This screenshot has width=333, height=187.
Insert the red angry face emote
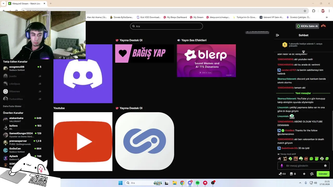[x=306, y=159]
